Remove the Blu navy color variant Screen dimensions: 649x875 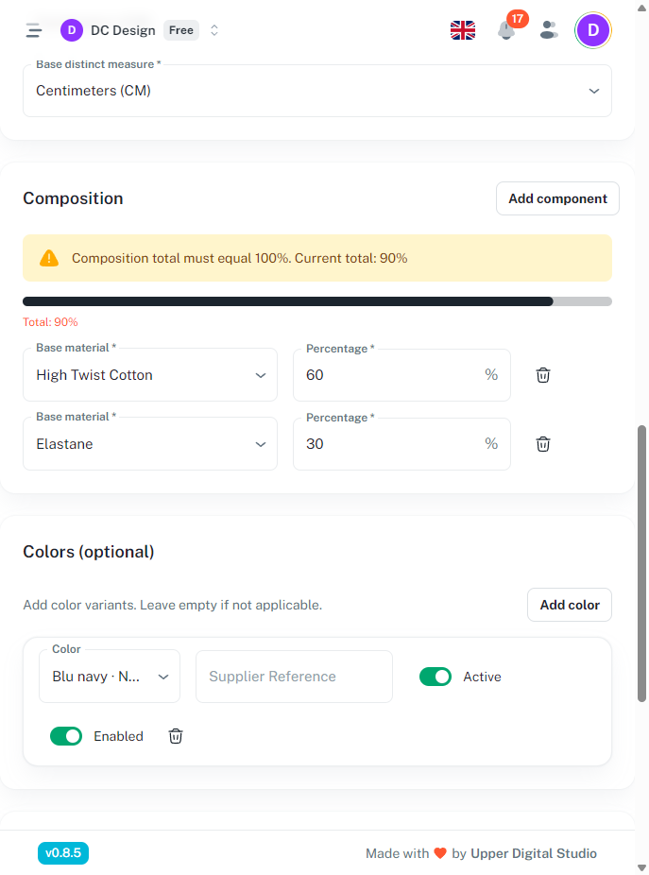pos(176,736)
